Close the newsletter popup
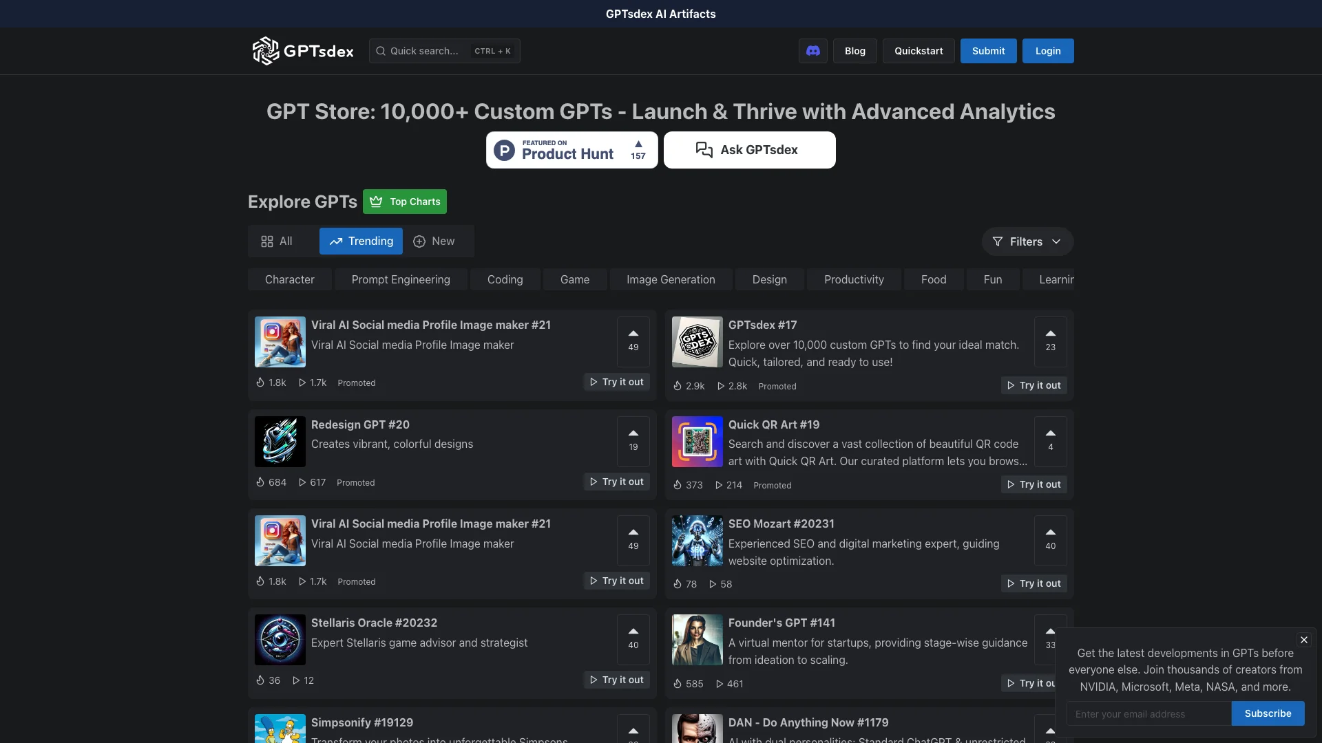The width and height of the screenshot is (1322, 743). 1303,640
